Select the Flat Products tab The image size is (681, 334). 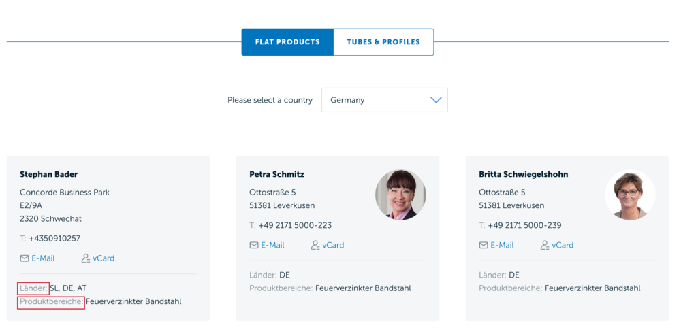287,42
